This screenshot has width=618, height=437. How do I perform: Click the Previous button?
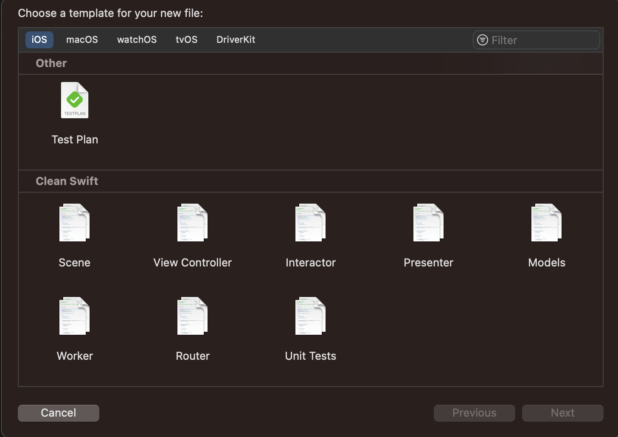(x=475, y=413)
